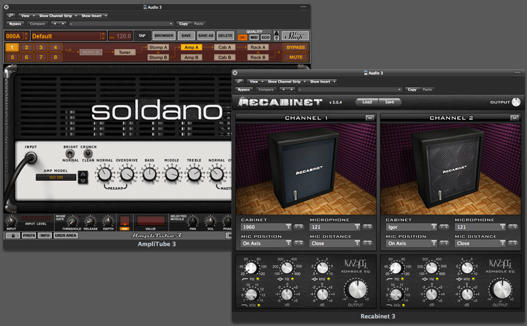Click the Preamp Normal knob on Soldano amp
The image size is (527, 326).
(x=104, y=174)
